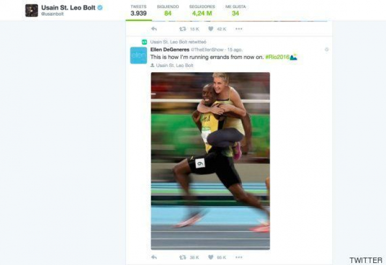
Task: Open the tagged Usain St. Leo Bolt link
Action: click(x=175, y=65)
